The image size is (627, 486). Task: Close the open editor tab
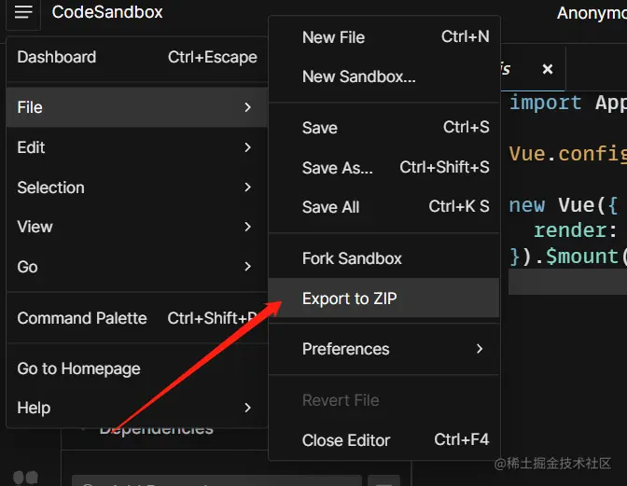pos(548,69)
